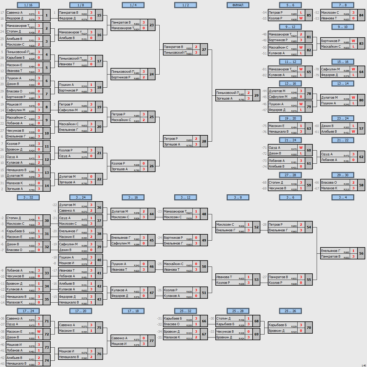The image size is (367, 367).
Task: Click the 15 .. 16 placement header
Action: coord(343,62)
